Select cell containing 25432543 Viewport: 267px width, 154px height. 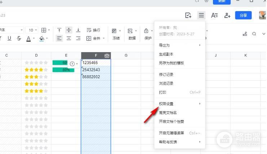click(96, 70)
